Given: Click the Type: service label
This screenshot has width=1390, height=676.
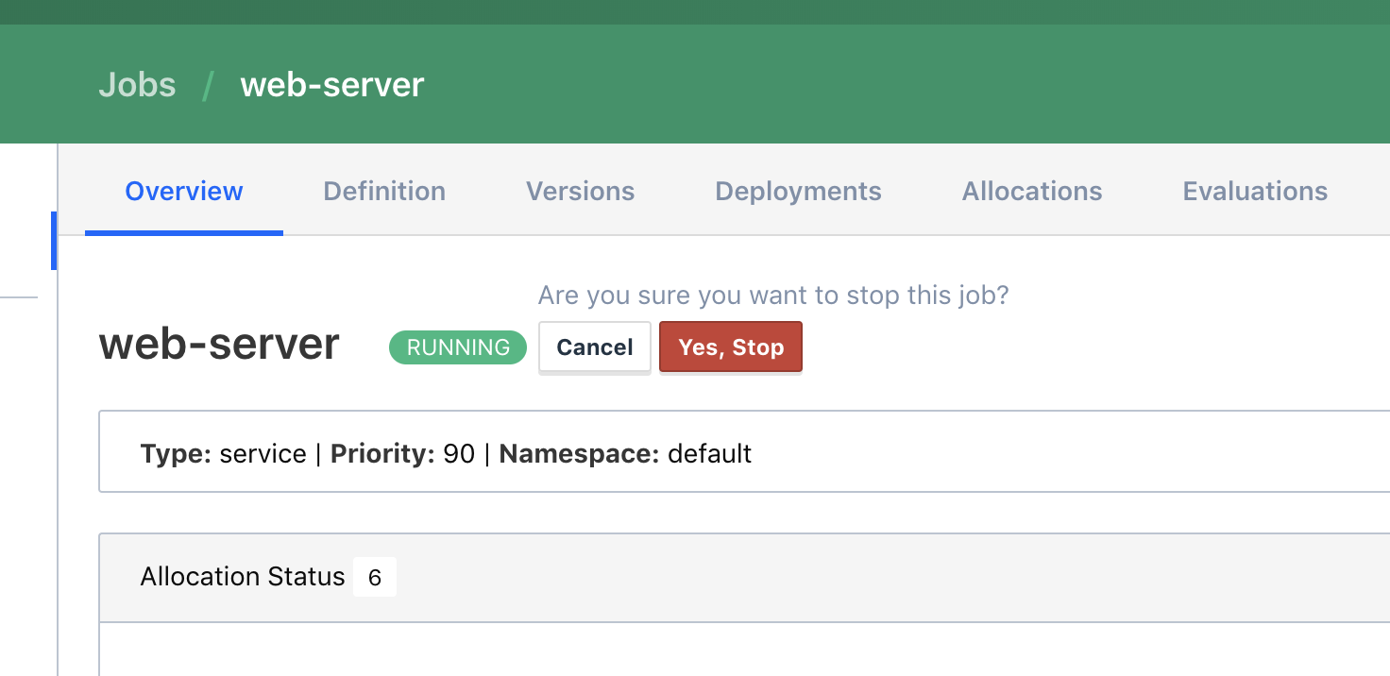Looking at the screenshot, I should 223,454.
